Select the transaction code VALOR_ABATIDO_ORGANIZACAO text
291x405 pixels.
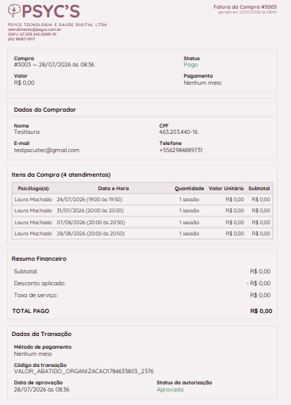(x=84, y=371)
